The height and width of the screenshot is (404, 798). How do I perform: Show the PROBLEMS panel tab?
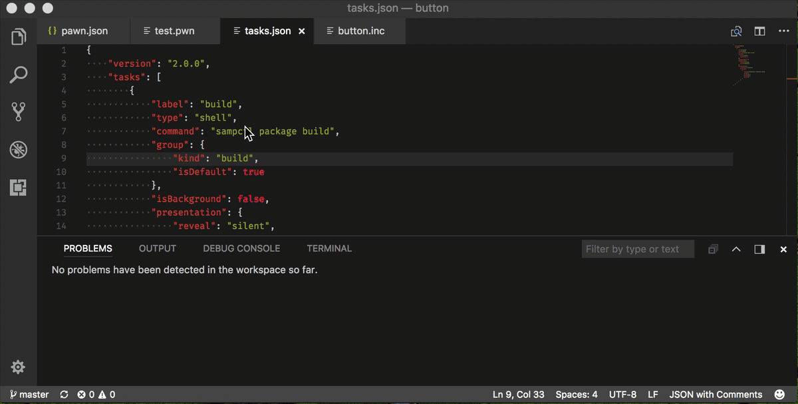pos(88,249)
